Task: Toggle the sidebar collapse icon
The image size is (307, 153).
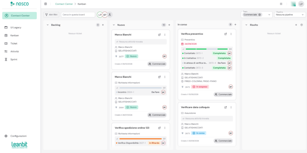Action: pyautogui.click(x=46, y=4)
